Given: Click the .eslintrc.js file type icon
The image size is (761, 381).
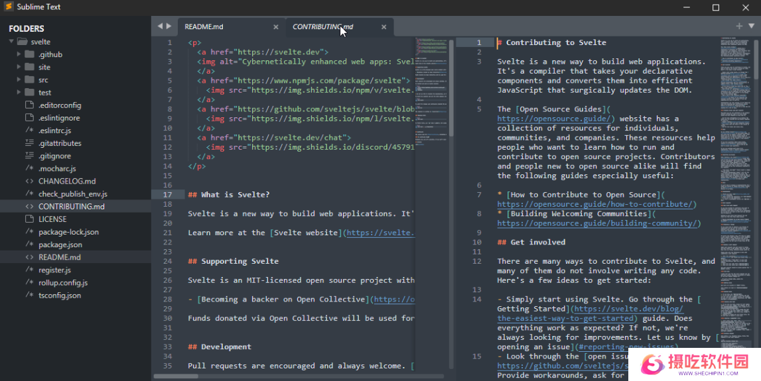Looking at the screenshot, I should [30, 130].
